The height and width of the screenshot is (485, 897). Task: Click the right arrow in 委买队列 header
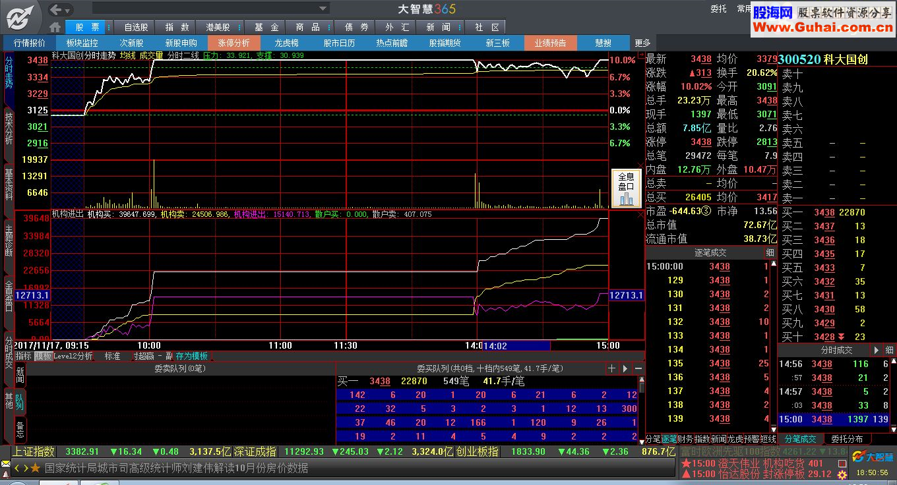pyautogui.click(x=625, y=368)
